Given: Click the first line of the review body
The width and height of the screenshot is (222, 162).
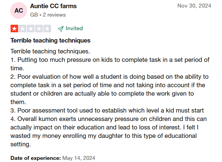Looking at the screenshot, I should click(50, 51).
